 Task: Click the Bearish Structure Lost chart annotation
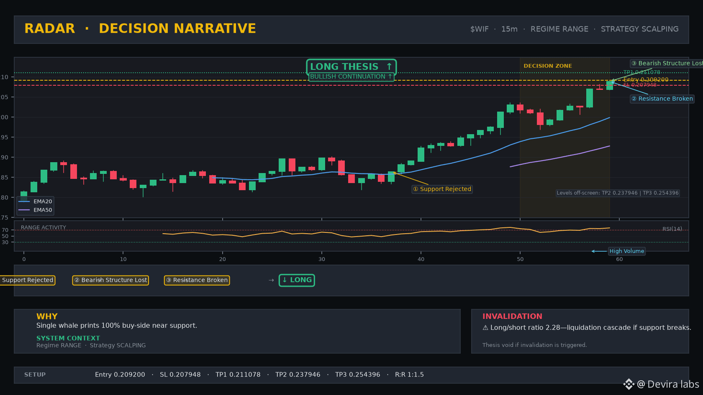point(667,63)
